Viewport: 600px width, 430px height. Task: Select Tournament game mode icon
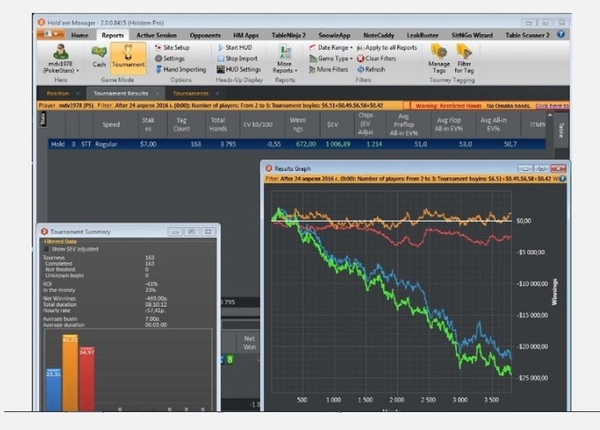(x=129, y=57)
